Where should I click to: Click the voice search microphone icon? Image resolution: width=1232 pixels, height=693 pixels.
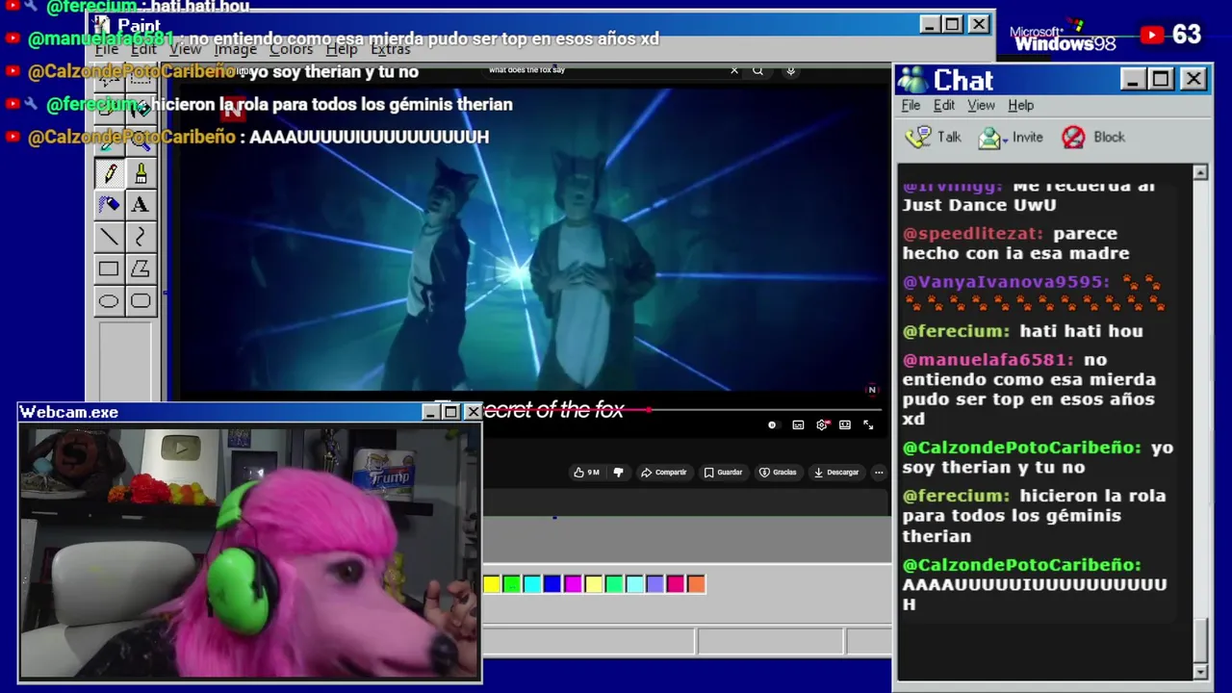point(790,70)
